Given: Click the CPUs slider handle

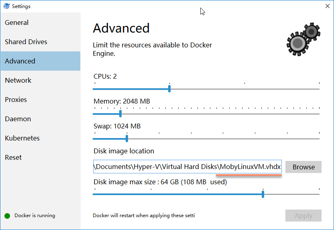Looking at the screenshot, I should point(169,89).
